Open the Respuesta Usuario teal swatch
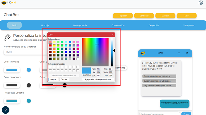The width and height of the screenshot is (206, 115). 12,101
